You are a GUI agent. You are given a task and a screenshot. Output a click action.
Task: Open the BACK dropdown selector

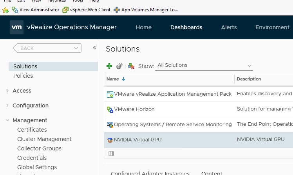(x=47, y=48)
